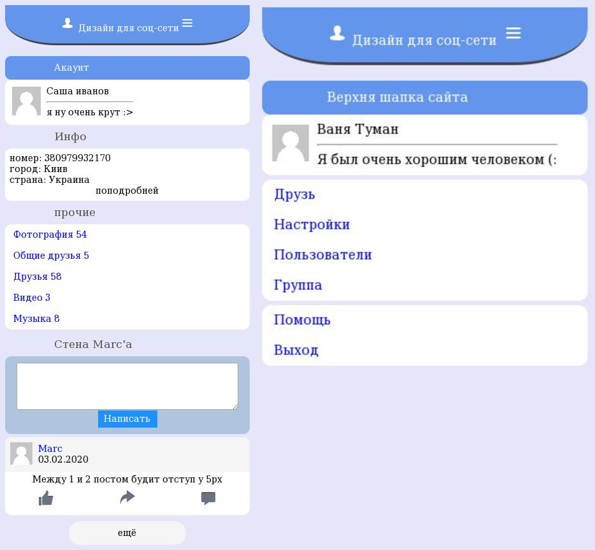This screenshot has height=550, width=595.
Task: Open the Фотография 54 link
Action: pyautogui.click(x=50, y=235)
